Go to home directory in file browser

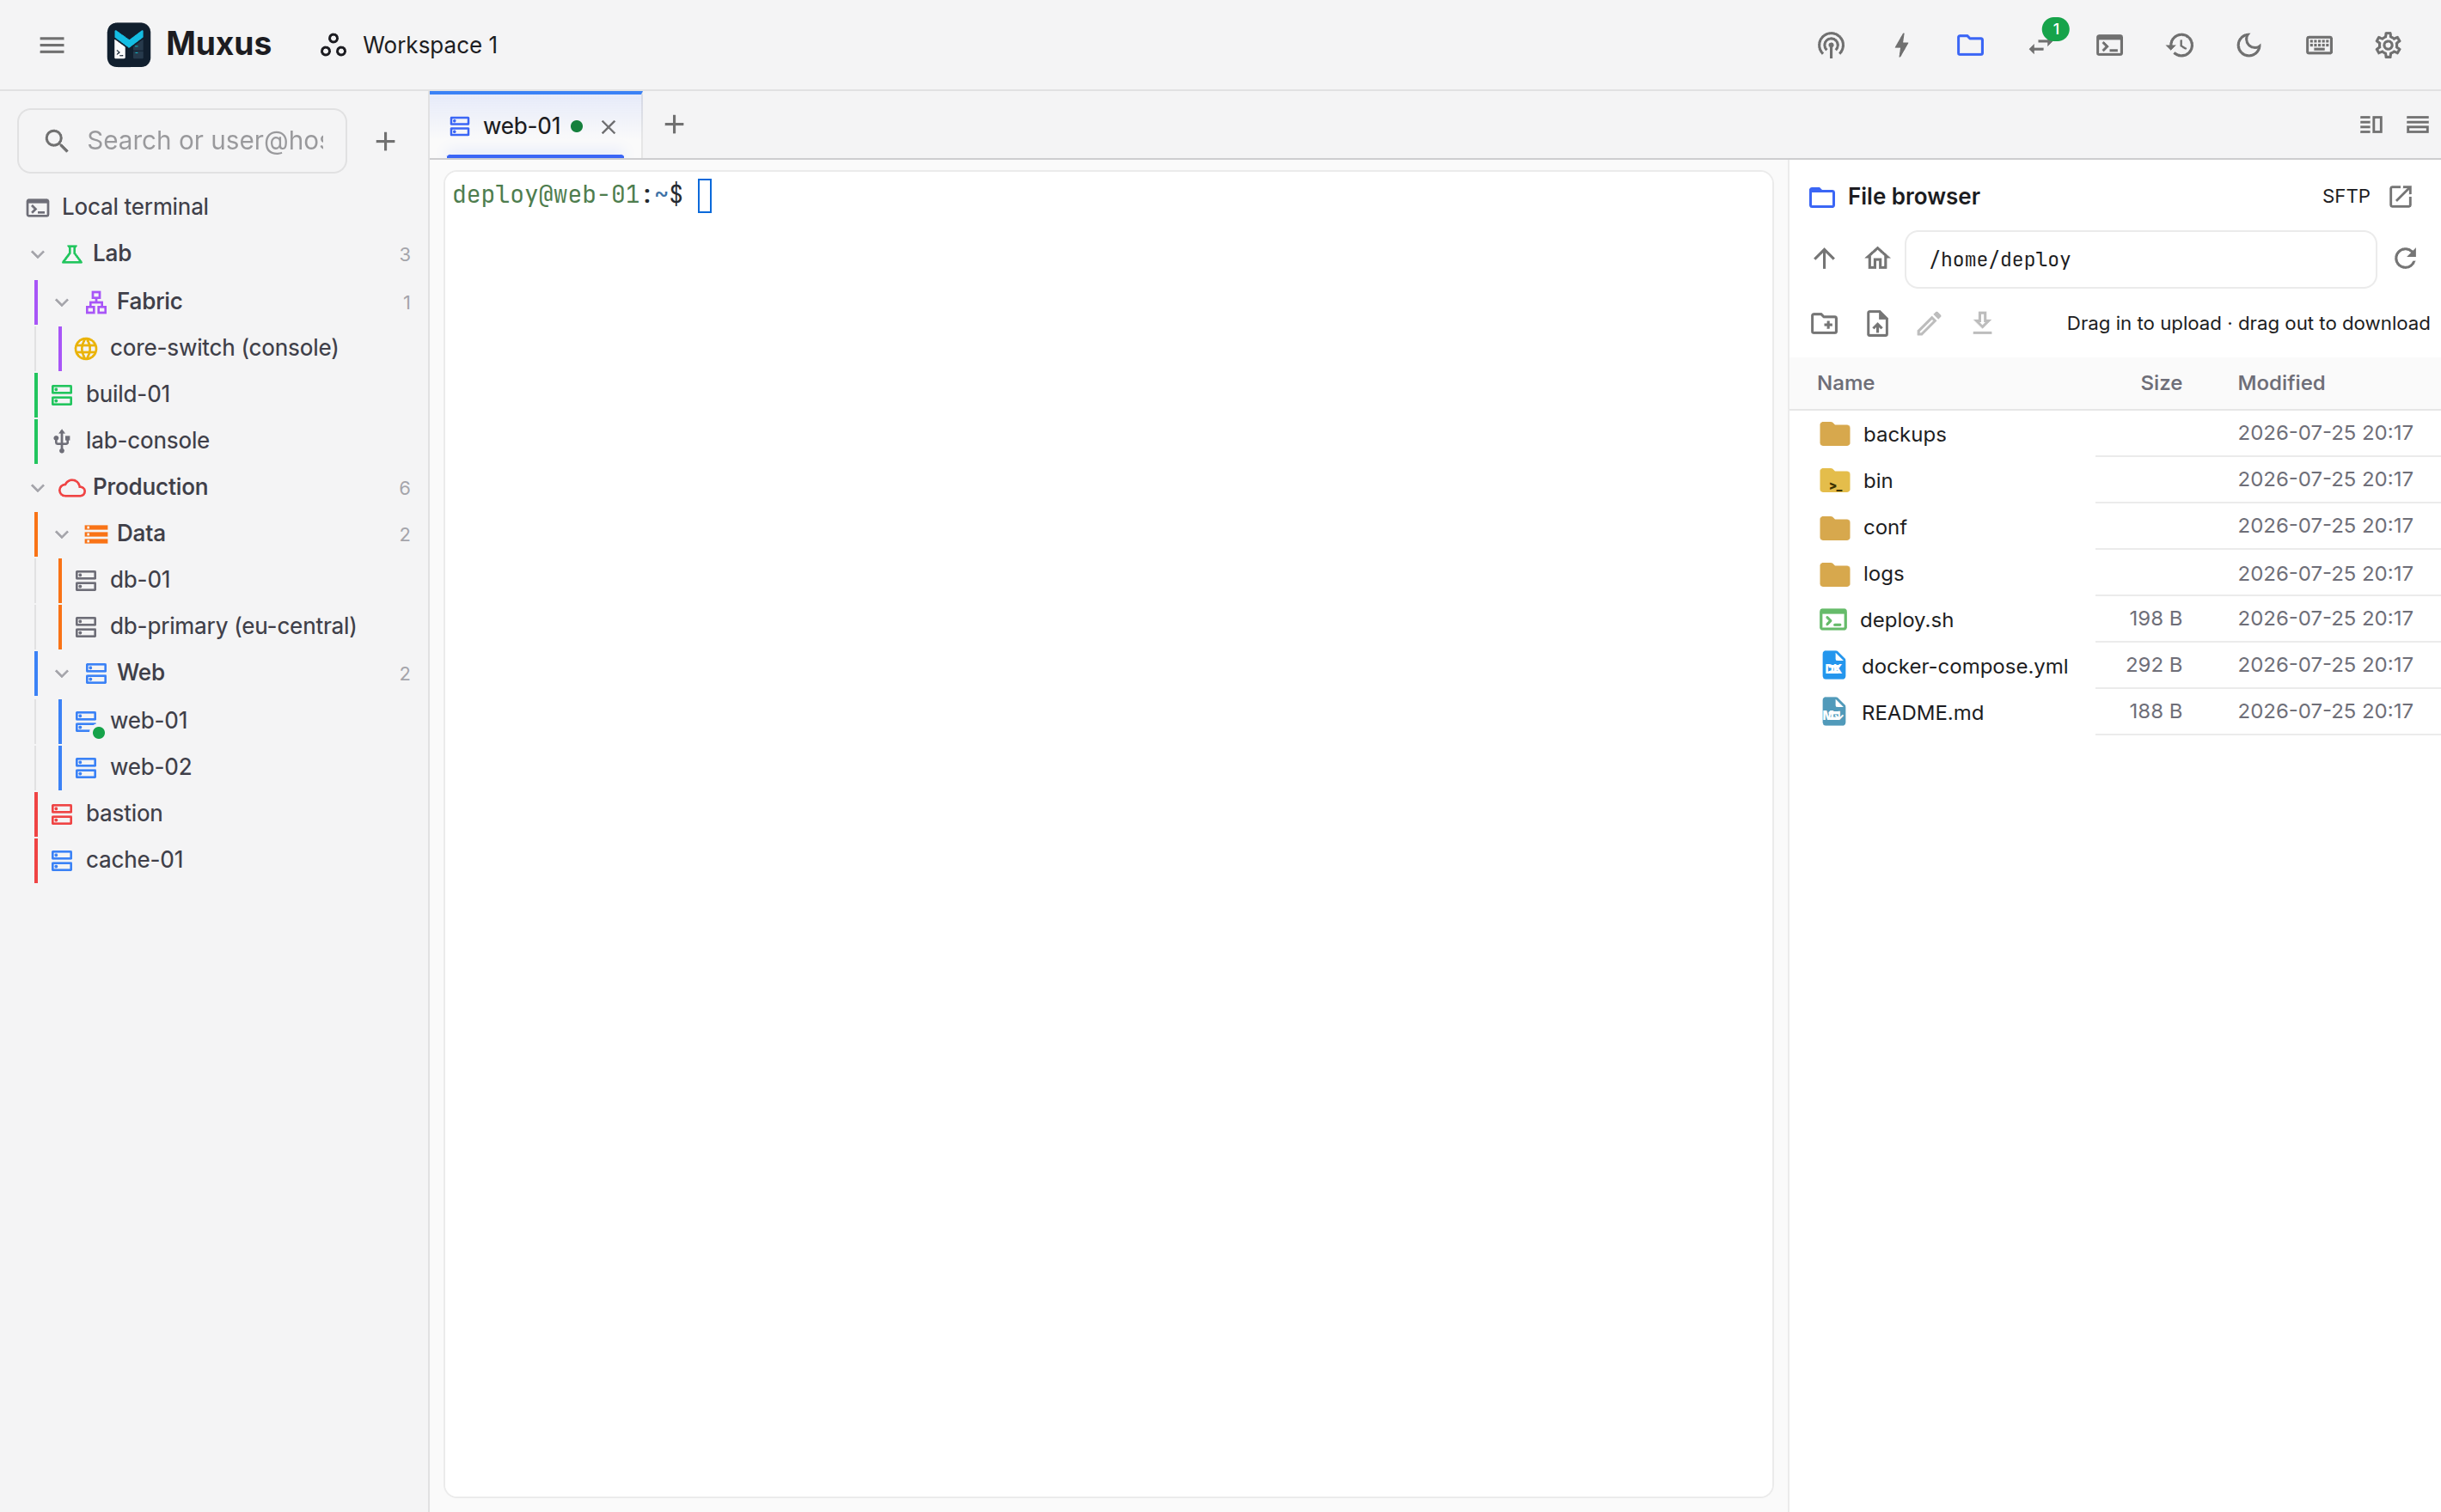tap(1877, 259)
